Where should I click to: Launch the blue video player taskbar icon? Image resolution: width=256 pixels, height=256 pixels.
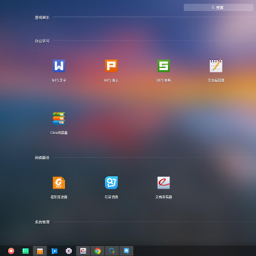[x=54, y=251]
